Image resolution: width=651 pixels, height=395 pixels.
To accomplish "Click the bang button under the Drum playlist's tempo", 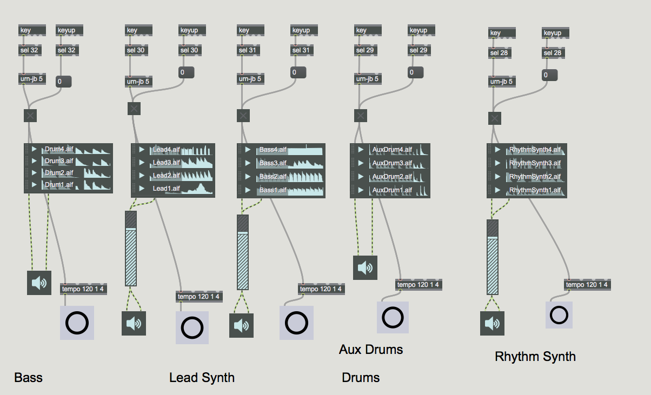I will coord(77,323).
